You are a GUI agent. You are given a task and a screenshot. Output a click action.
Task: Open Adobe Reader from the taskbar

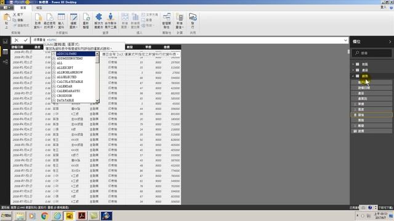coord(82,215)
